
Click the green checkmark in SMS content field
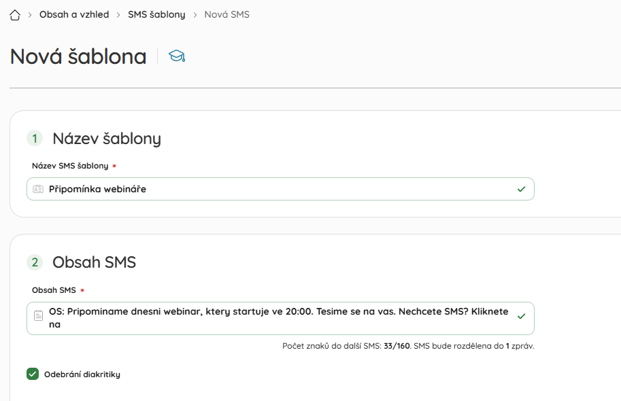(x=521, y=316)
